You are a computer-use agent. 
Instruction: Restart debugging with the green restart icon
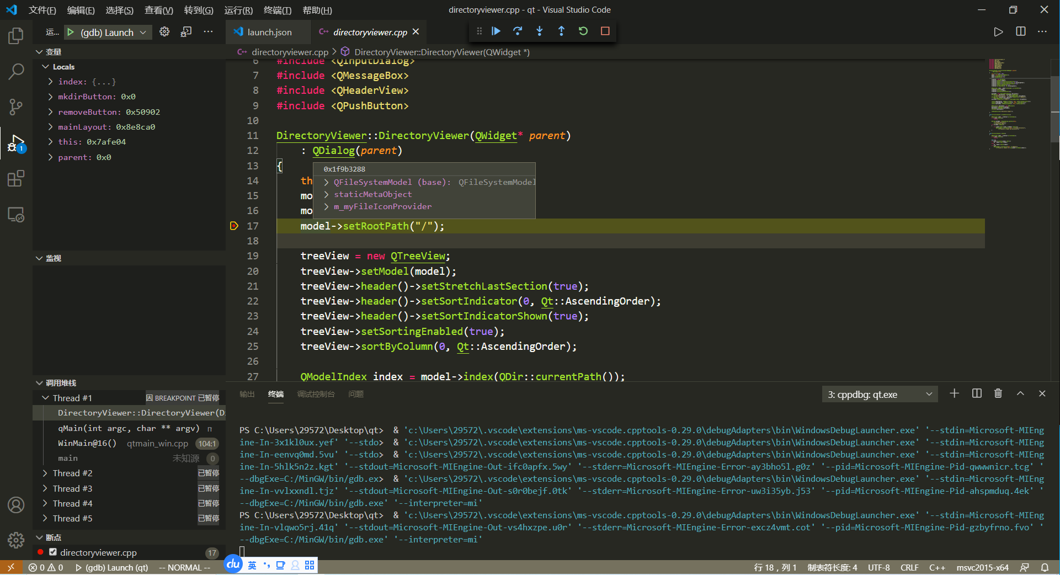583,31
